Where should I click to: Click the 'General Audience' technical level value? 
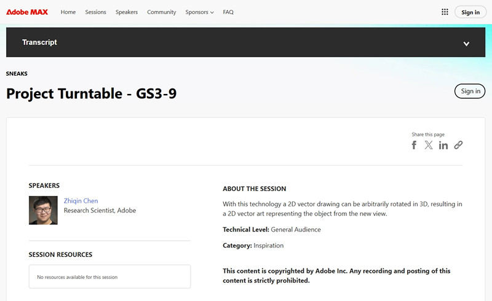296,230
